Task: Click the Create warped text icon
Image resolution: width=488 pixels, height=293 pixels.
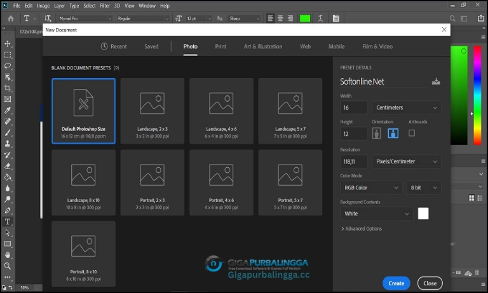Action: click(x=320, y=18)
